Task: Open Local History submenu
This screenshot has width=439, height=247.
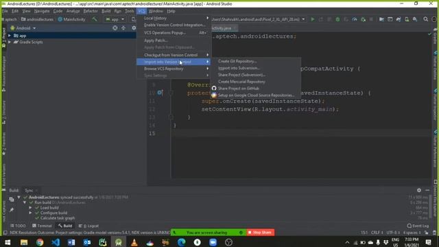Action: click(174, 19)
